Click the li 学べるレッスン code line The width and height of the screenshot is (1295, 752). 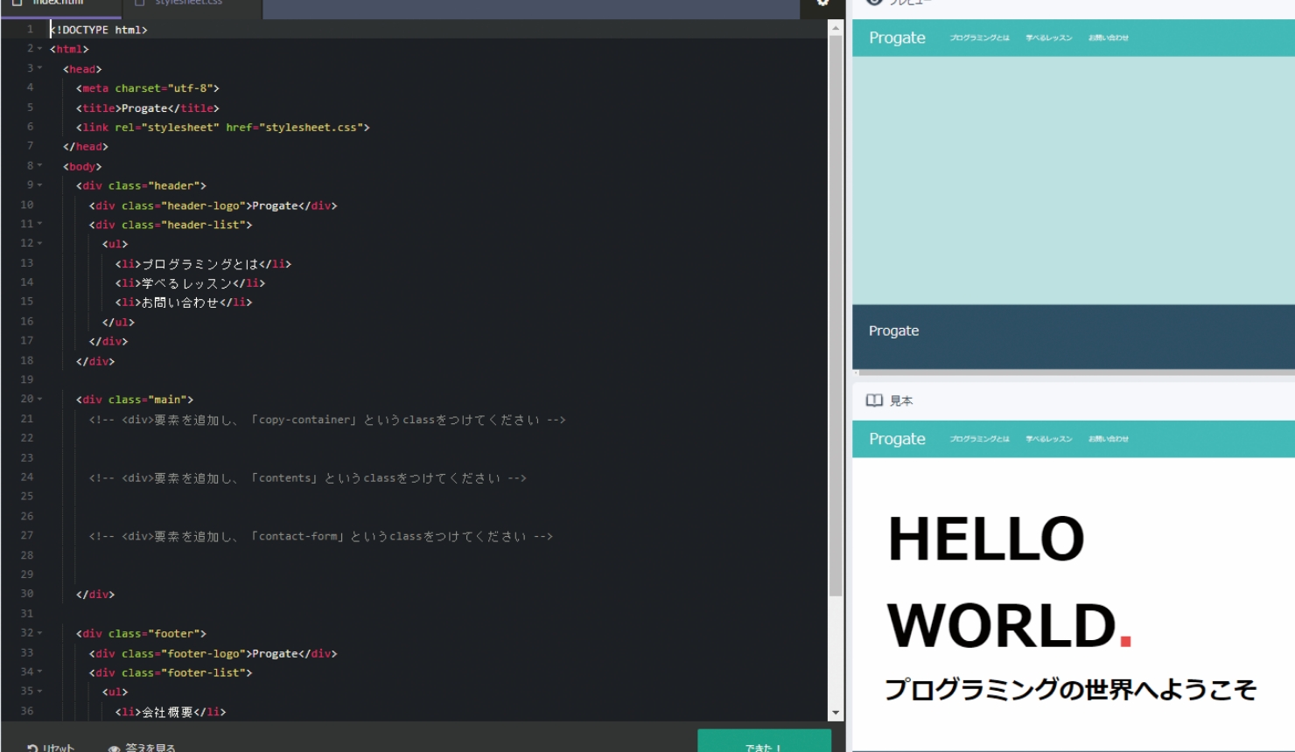pos(190,283)
